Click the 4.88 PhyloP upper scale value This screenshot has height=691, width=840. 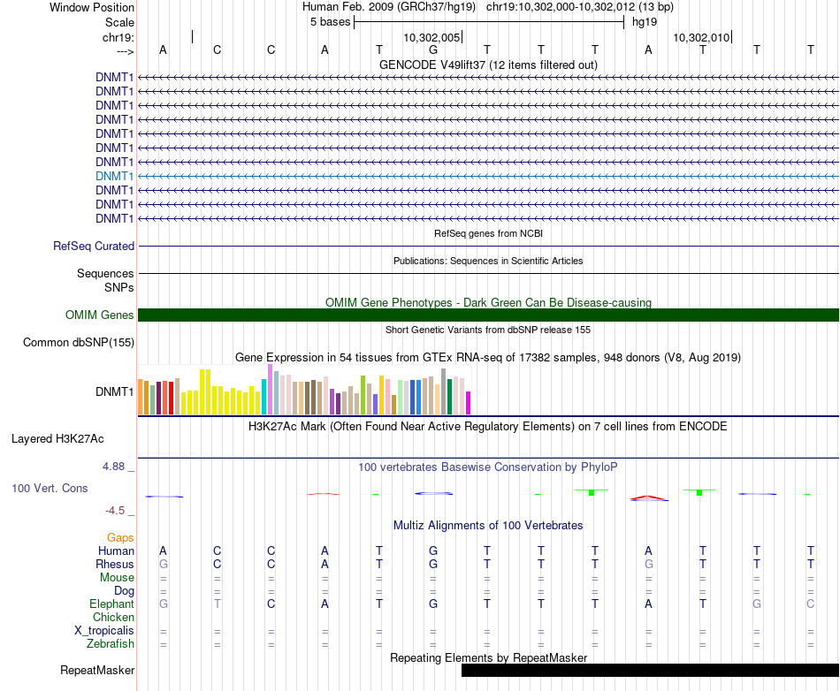(113, 467)
